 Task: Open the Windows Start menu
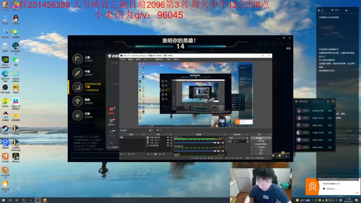[3, 200]
